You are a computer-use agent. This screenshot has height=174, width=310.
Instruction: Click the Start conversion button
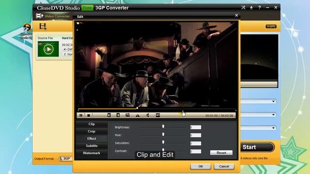(257, 147)
